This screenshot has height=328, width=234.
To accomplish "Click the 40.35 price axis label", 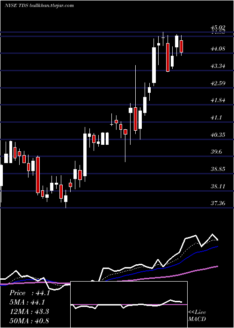I will (x=218, y=135).
